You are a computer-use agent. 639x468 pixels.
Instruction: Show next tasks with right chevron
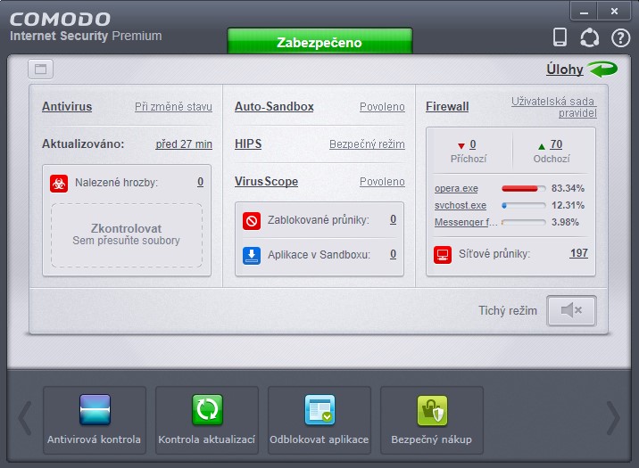click(613, 418)
